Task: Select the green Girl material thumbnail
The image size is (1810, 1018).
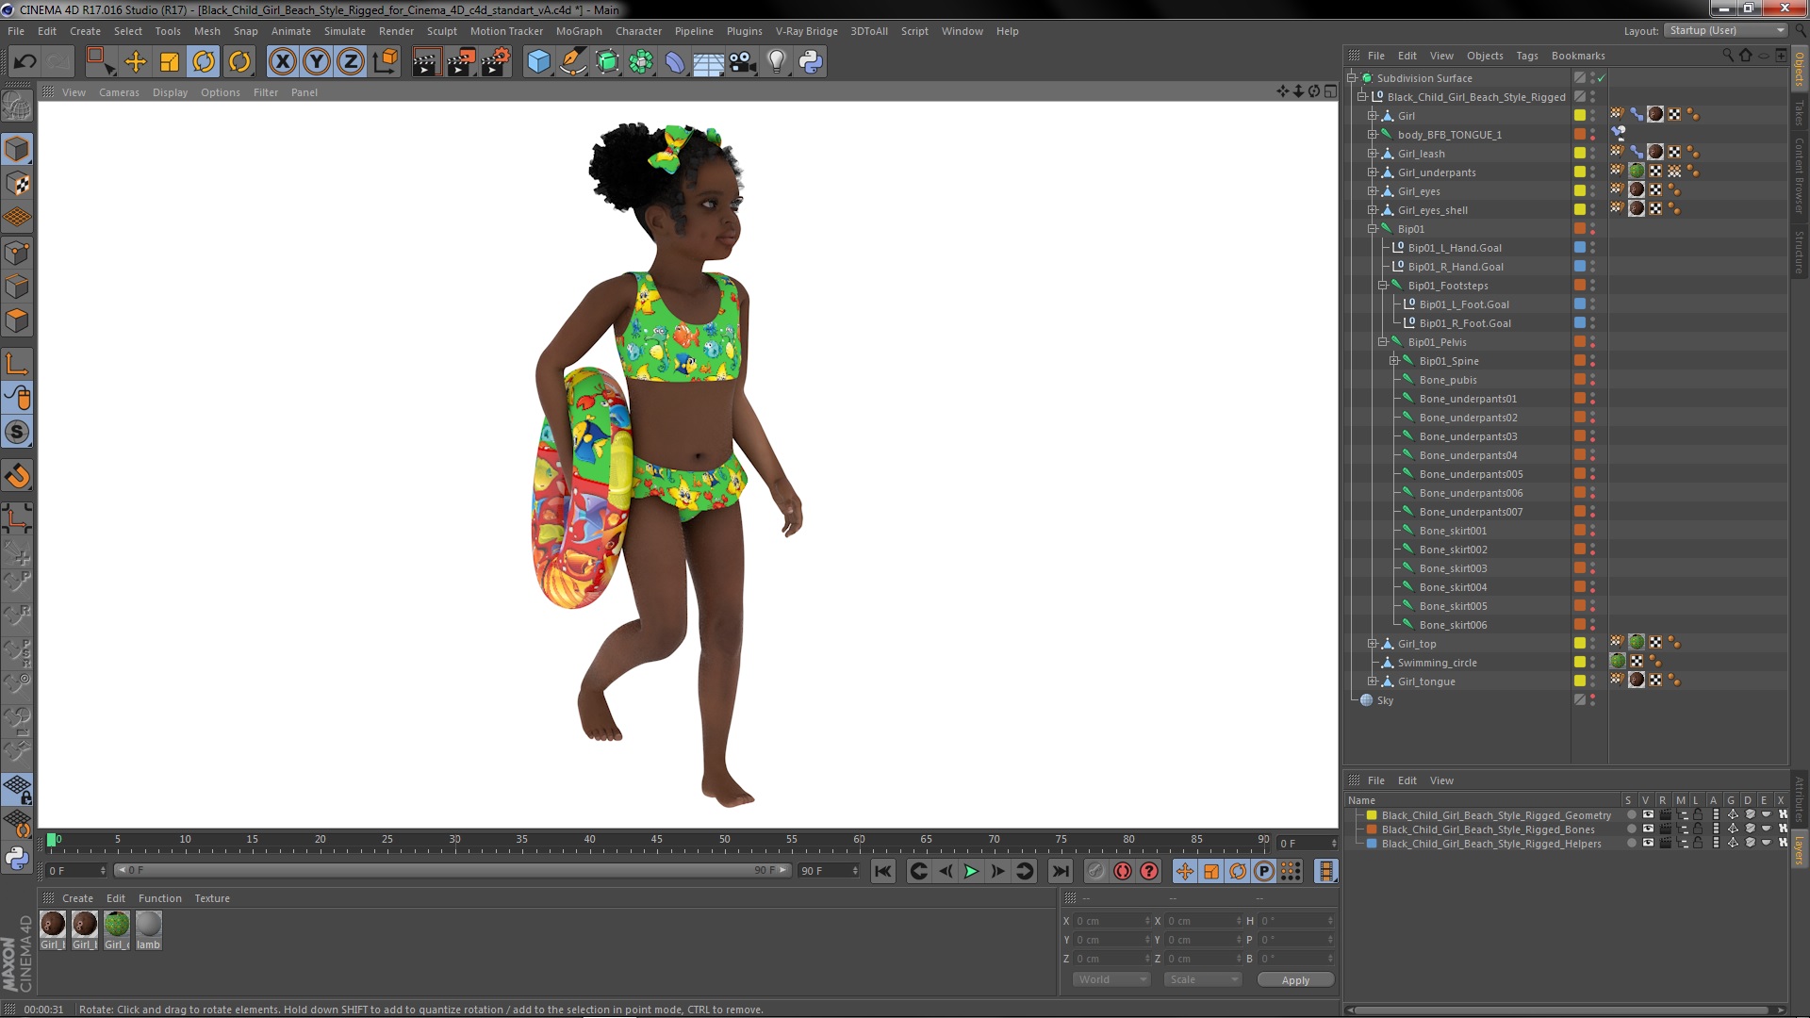Action: point(117,925)
